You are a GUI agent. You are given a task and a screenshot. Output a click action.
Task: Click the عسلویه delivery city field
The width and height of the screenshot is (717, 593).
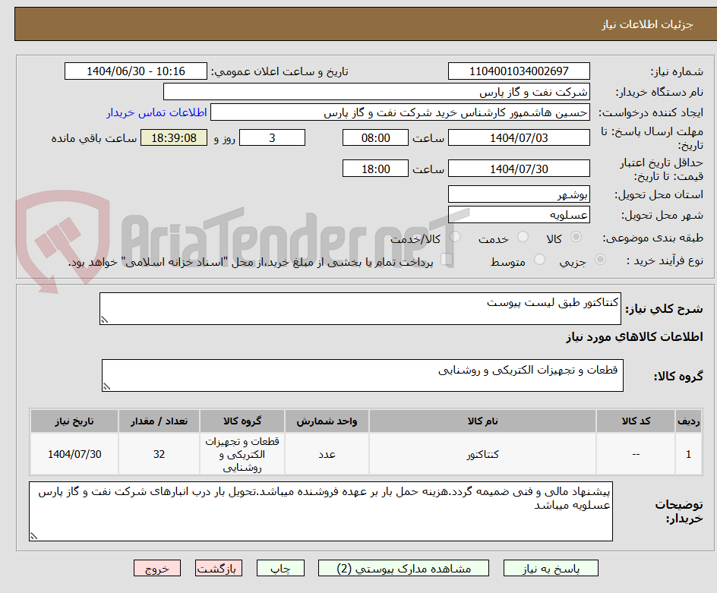(x=519, y=215)
